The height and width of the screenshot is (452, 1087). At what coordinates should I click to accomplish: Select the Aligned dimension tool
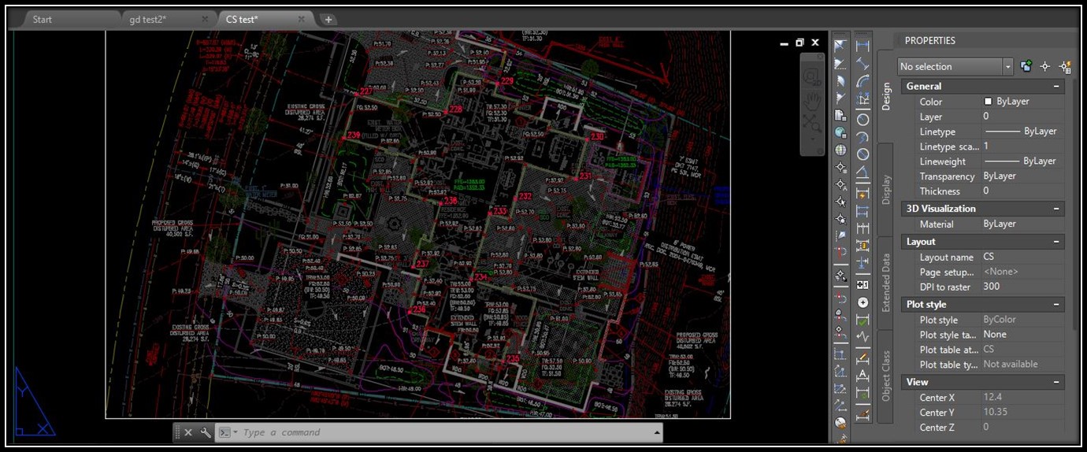863,63
